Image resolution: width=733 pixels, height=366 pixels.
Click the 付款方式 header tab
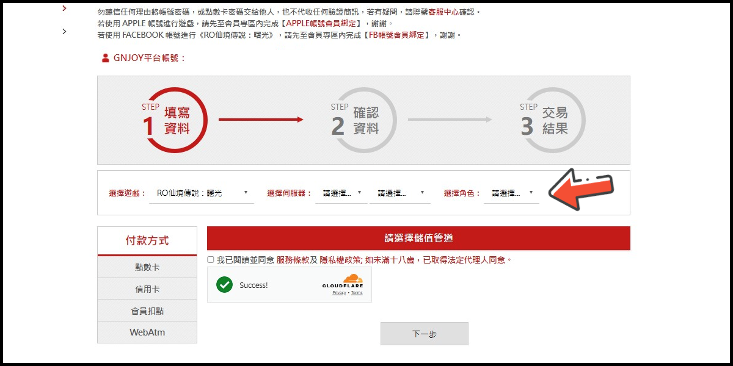pos(147,241)
